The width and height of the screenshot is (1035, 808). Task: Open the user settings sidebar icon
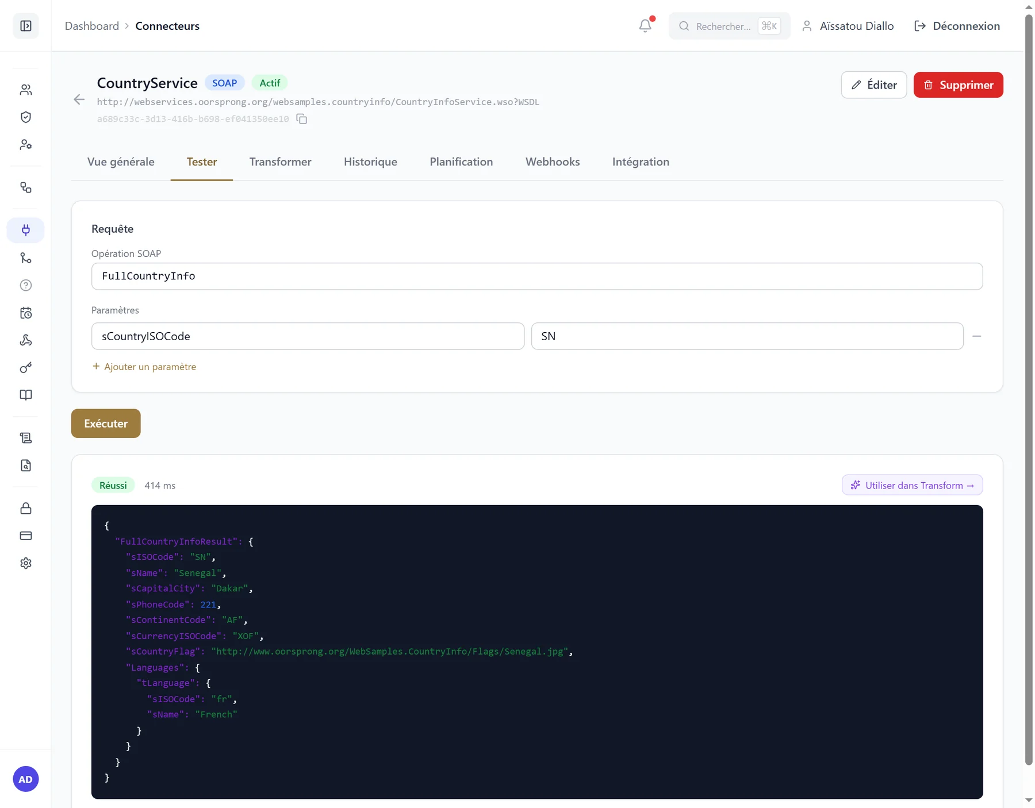[x=26, y=145]
